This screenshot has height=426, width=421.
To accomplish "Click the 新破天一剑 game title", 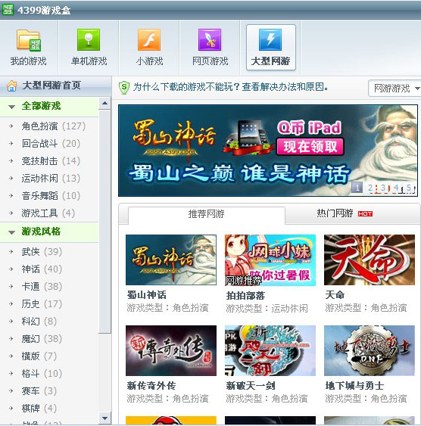I will click(251, 386).
